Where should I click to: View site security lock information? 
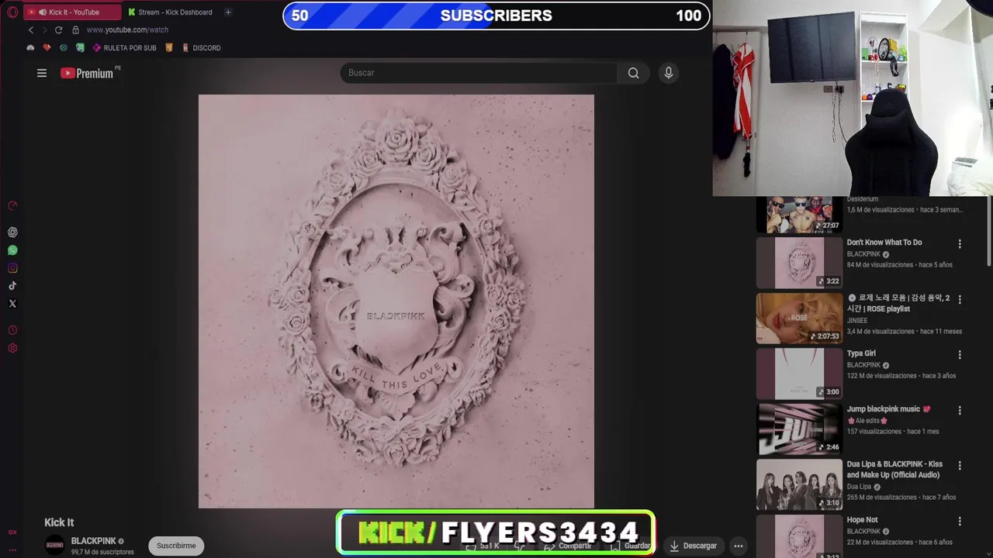pyautogui.click(x=75, y=29)
